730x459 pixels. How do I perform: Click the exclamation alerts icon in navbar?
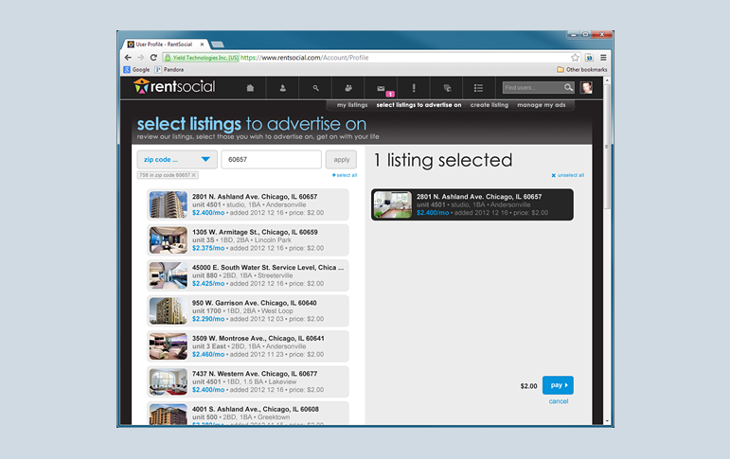[x=414, y=88]
